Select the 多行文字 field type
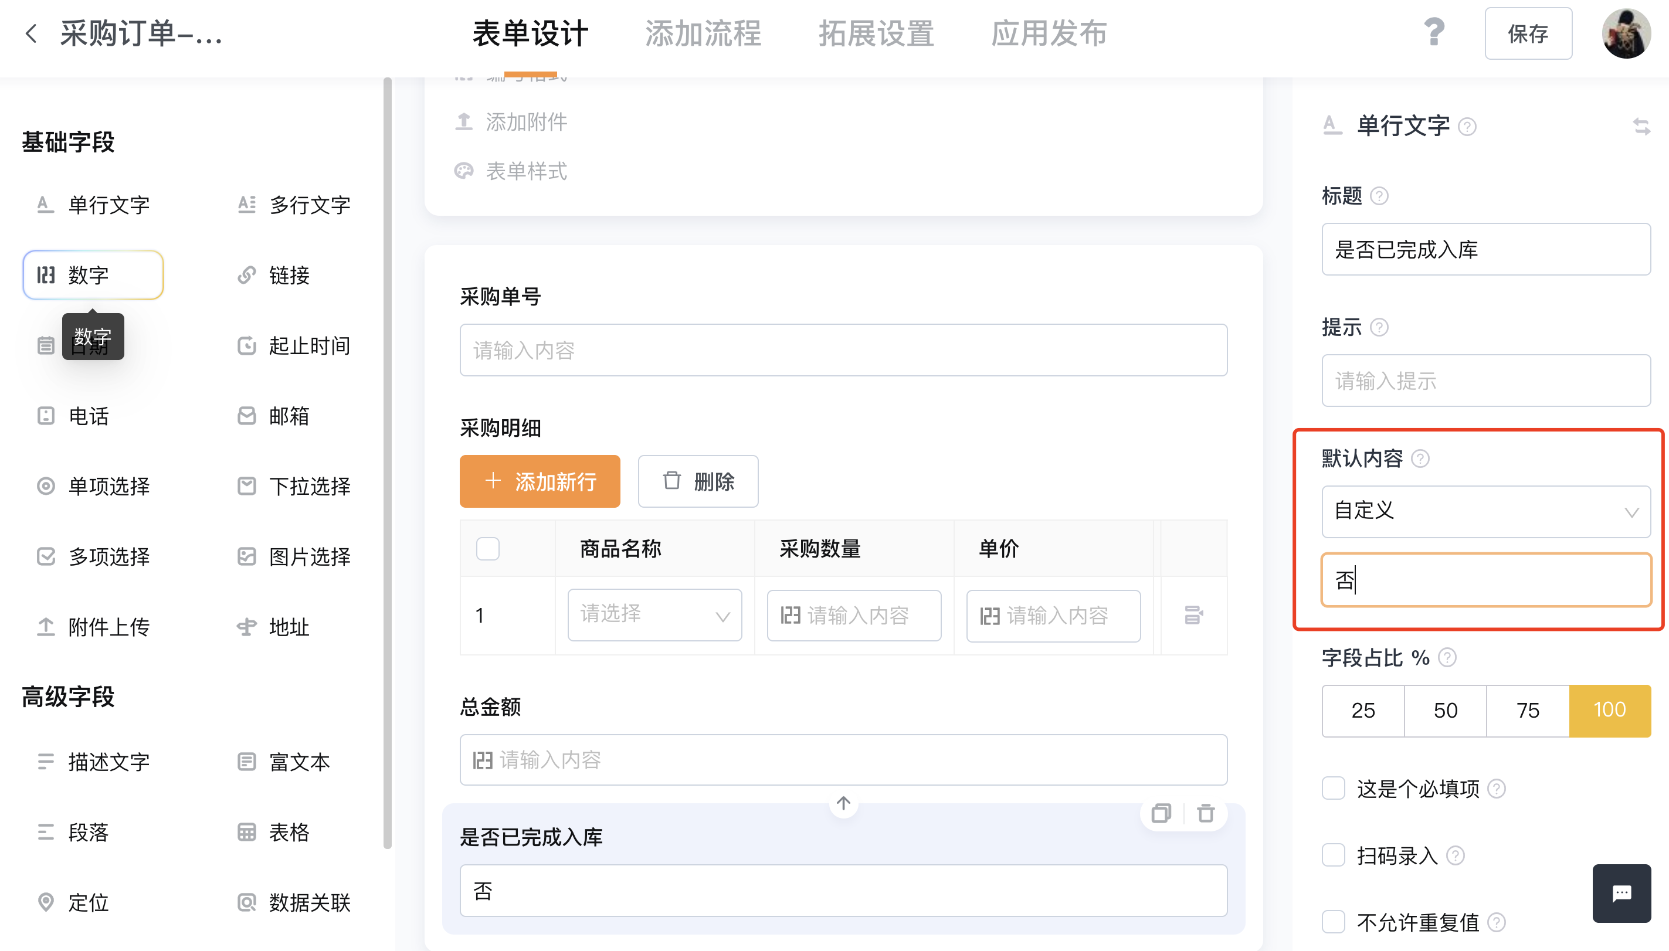 [293, 205]
